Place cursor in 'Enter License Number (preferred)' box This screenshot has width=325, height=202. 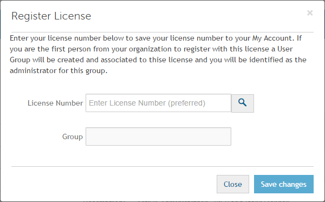tap(158, 103)
